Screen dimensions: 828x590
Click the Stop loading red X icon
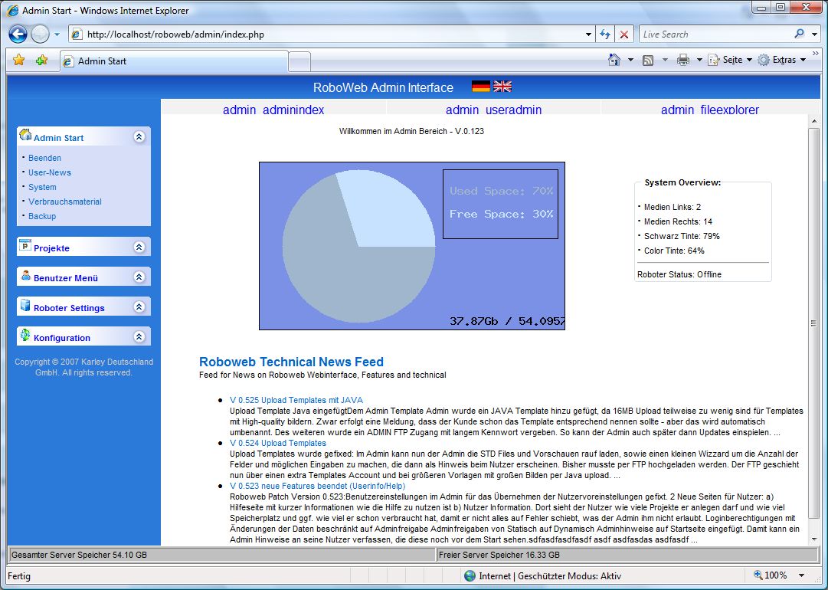point(623,34)
